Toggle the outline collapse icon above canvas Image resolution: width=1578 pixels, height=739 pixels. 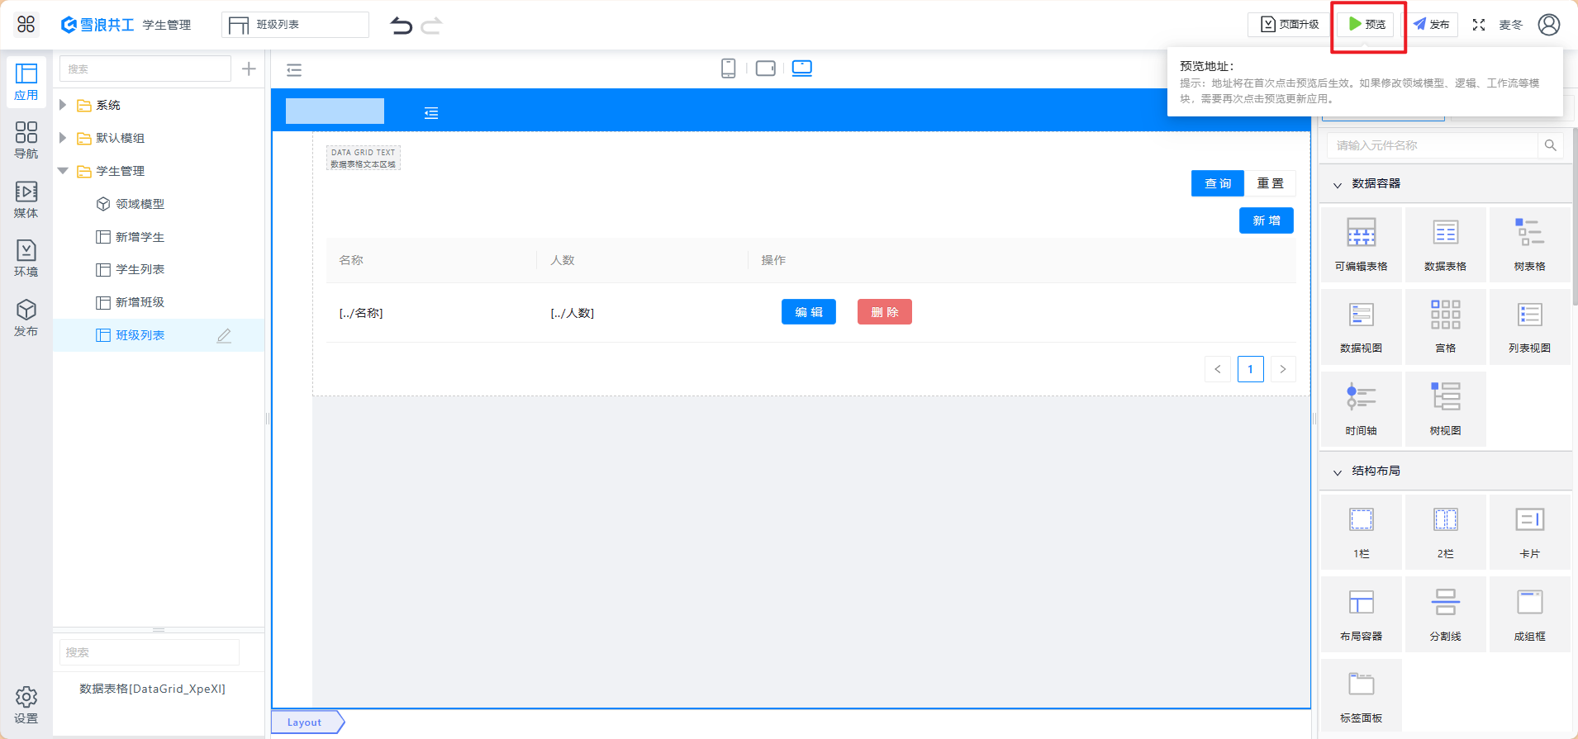294,70
